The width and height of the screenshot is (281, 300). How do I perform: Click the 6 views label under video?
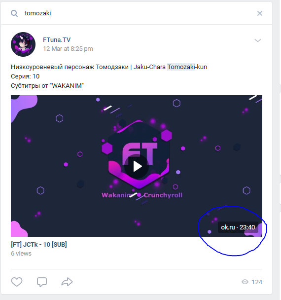click(21, 254)
